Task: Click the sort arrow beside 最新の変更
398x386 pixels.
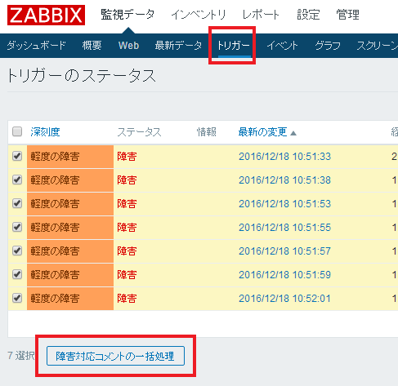Action: pyautogui.click(x=293, y=133)
